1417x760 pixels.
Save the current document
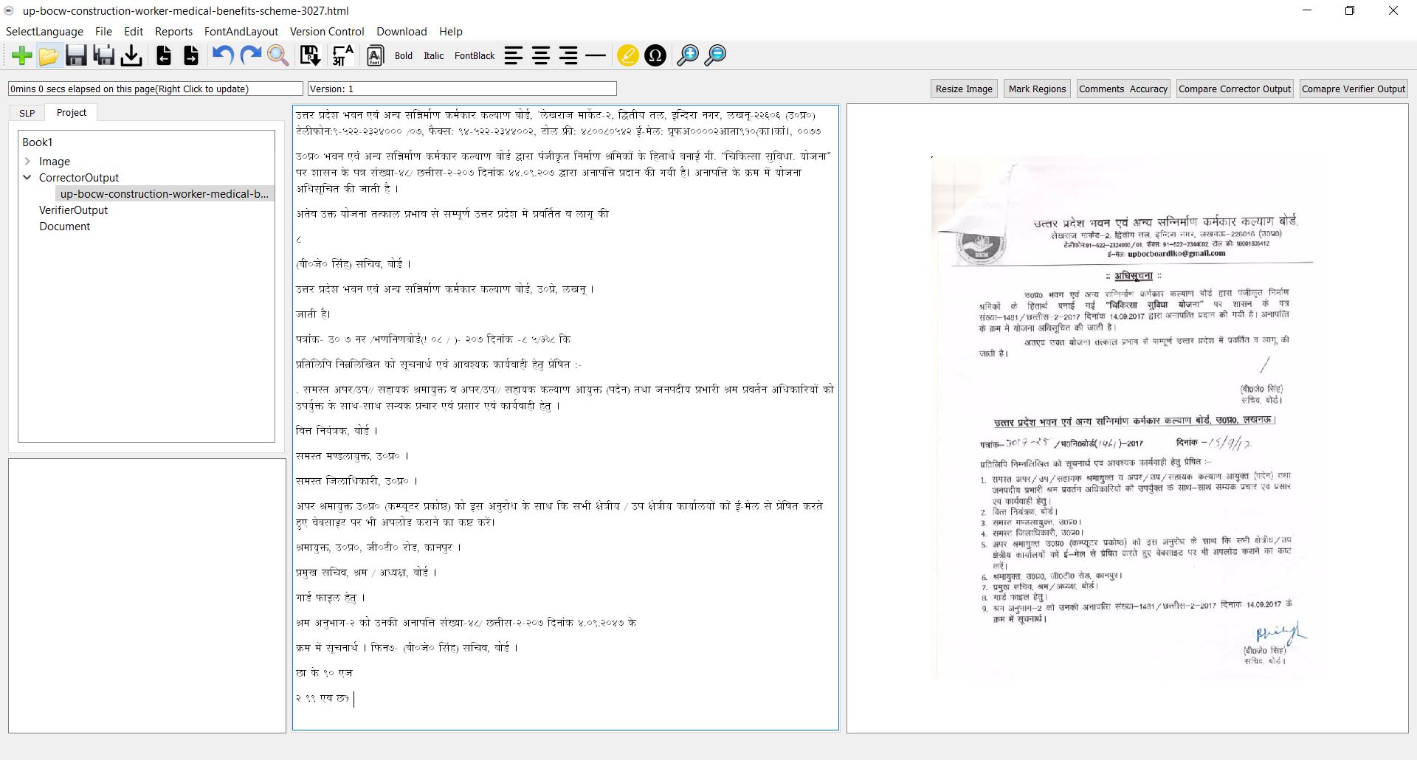pyautogui.click(x=76, y=55)
